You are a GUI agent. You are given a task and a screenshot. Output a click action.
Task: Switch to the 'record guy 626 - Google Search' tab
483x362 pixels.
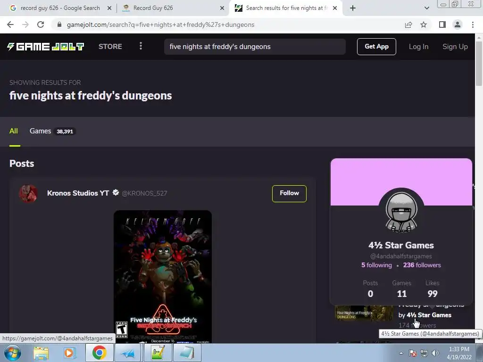(x=60, y=8)
